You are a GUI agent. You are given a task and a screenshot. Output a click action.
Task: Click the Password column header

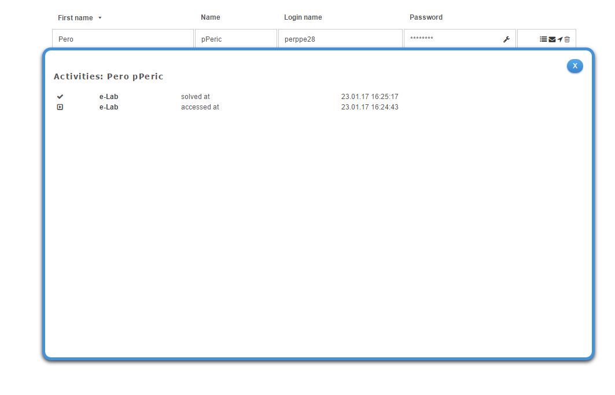[x=426, y=17]
